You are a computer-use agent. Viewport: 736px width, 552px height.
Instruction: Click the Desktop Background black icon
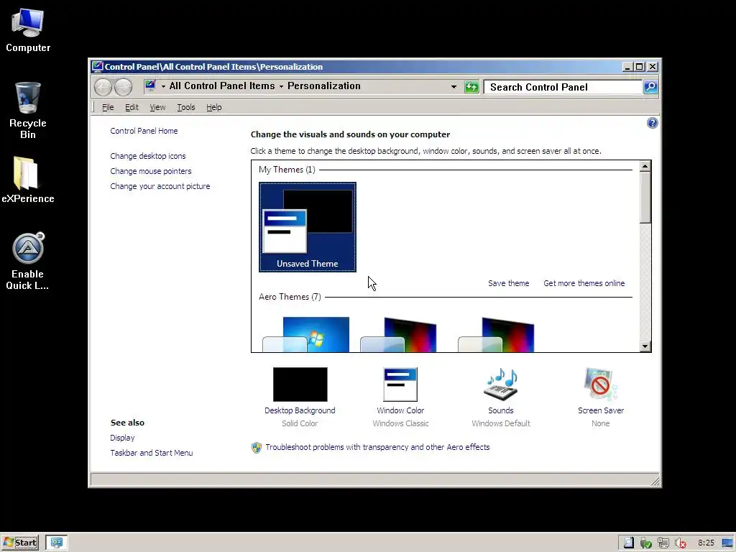[300, 385]
